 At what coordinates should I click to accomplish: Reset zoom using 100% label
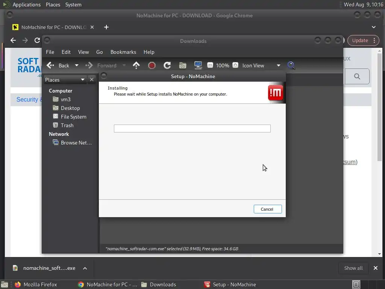coord(223,65)
